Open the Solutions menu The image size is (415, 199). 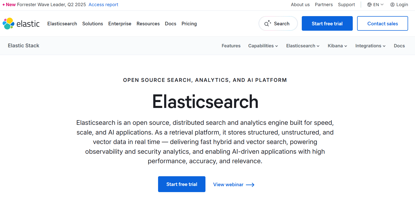[92, 24]
